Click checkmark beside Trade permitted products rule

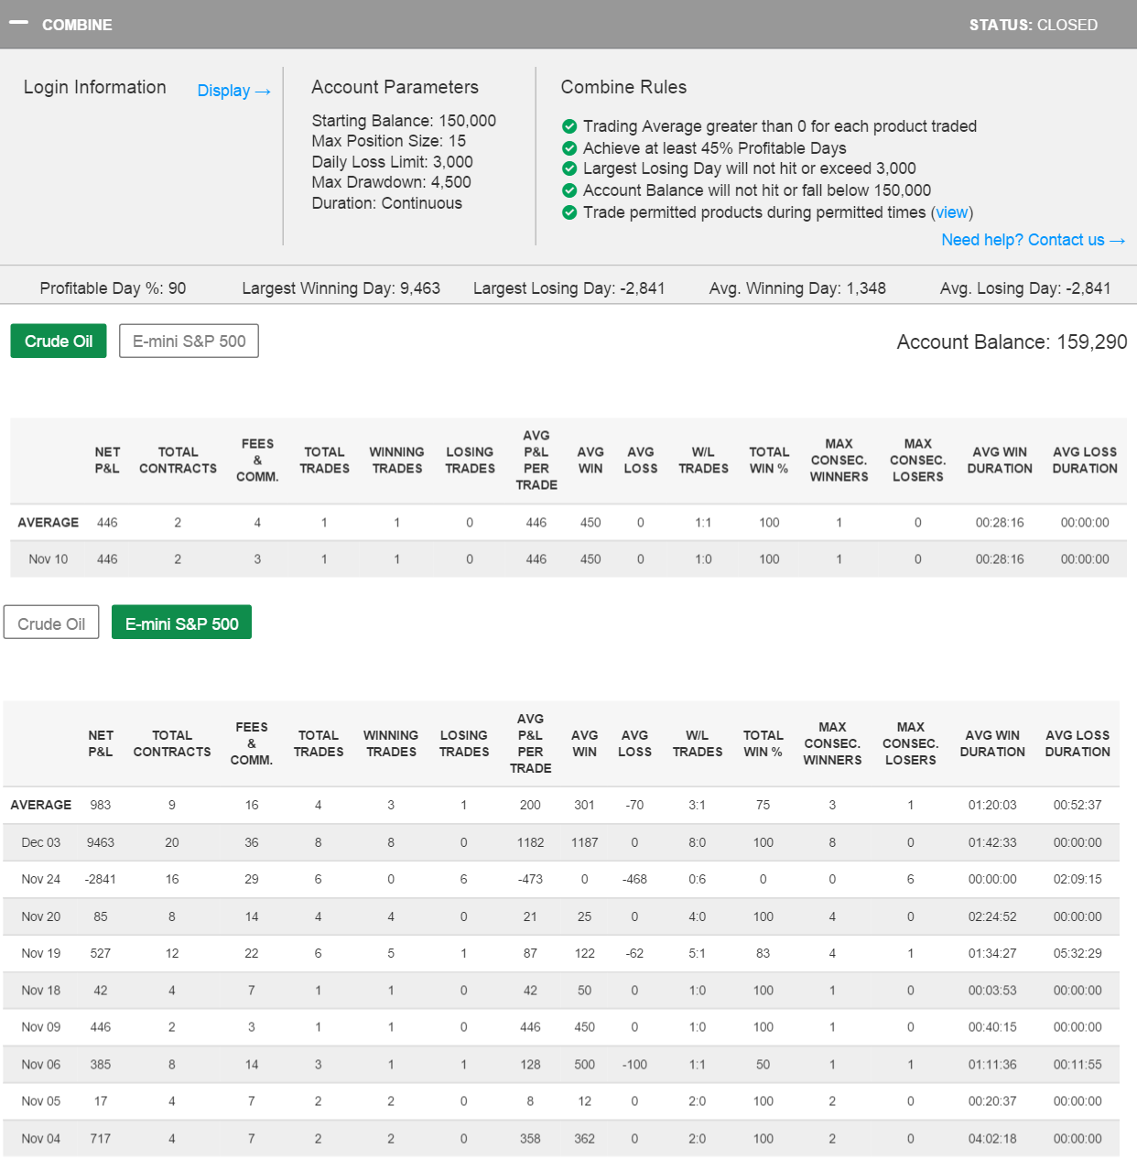click(x=569, y=212)
